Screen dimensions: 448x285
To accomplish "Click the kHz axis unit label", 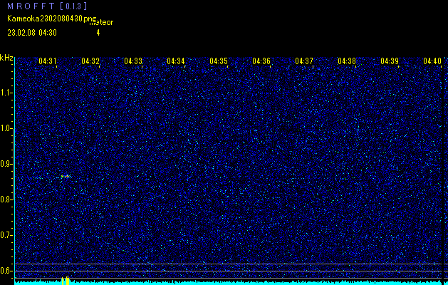I will click(6, 58).
